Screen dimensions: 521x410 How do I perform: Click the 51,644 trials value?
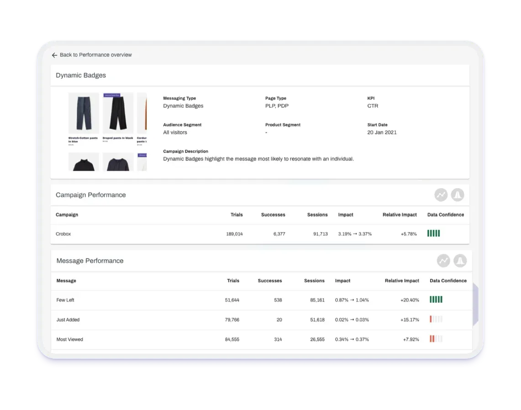pos(232,300)
